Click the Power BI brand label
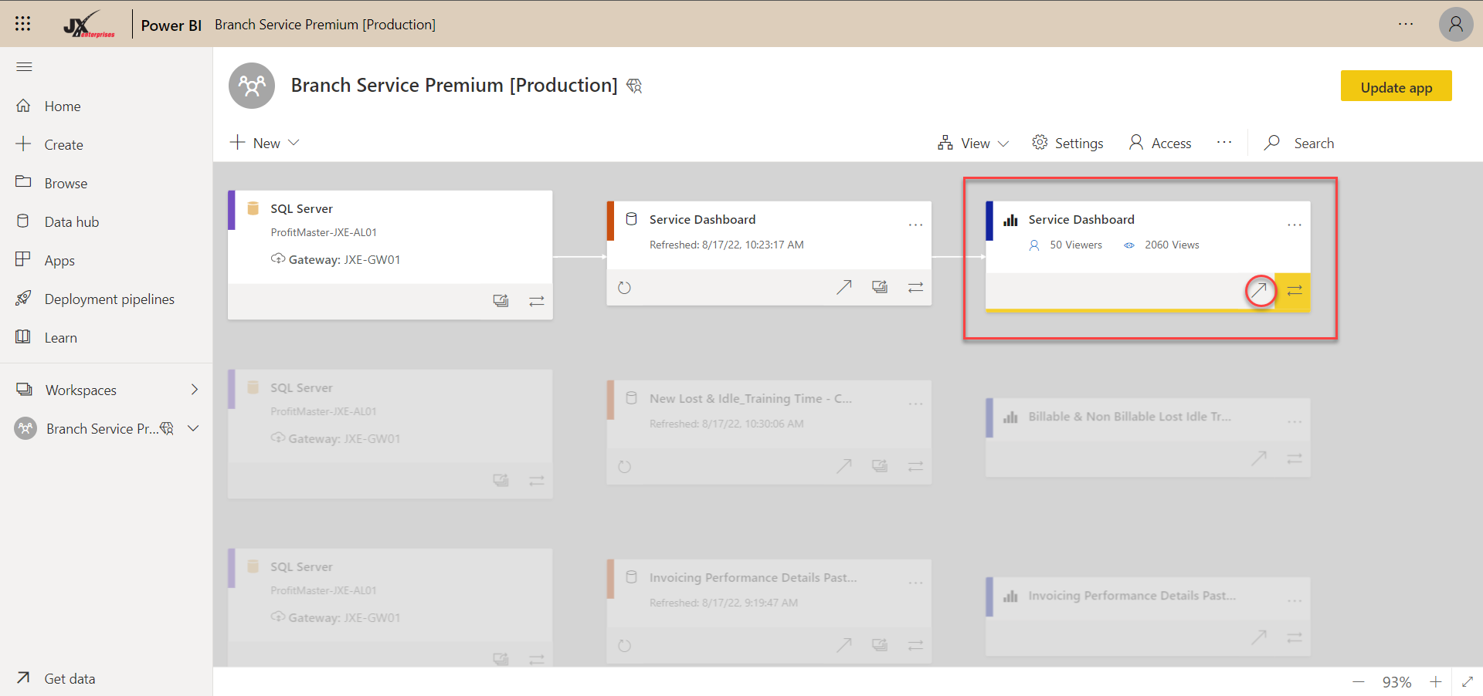This screenshot has width=1483, height=696. click(x=171, y=25)
